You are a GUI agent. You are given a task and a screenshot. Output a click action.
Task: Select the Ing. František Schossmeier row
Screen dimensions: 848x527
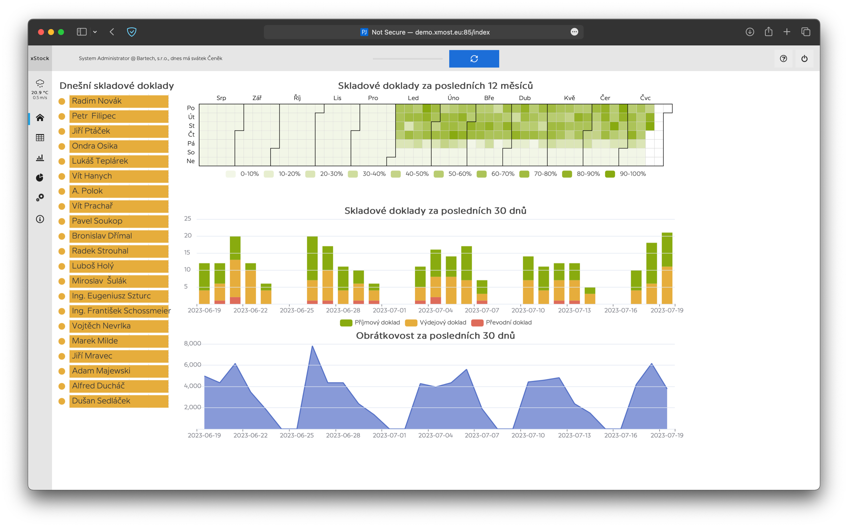click(119, 311)
